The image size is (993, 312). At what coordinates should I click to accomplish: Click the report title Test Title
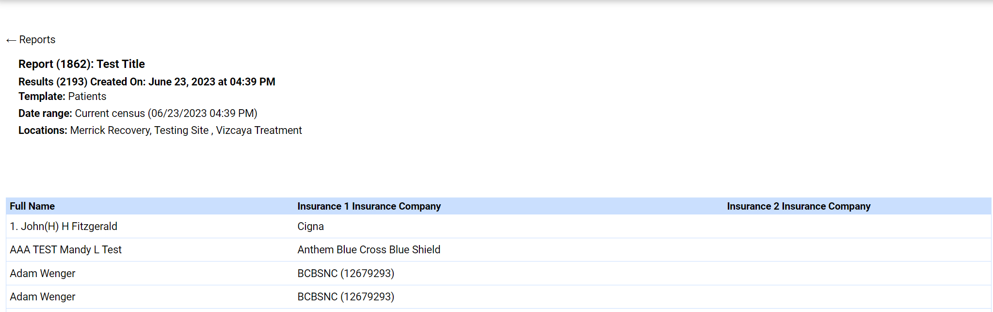click(120, 64)
